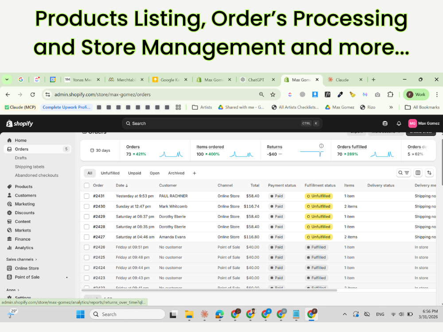Open the Task View icon on taskbar
This screenshot has width=443, height=332.
(173, 314)
